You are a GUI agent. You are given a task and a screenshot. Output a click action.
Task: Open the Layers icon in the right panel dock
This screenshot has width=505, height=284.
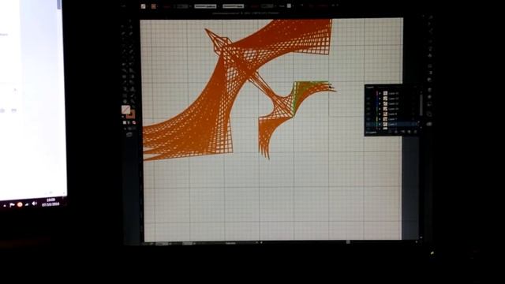pyautogui.click(x=429, y=124)
